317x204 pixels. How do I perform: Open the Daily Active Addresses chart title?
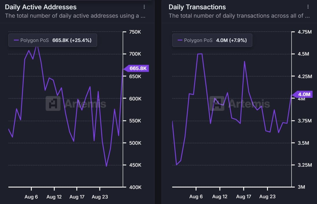(x=40, y=7)
